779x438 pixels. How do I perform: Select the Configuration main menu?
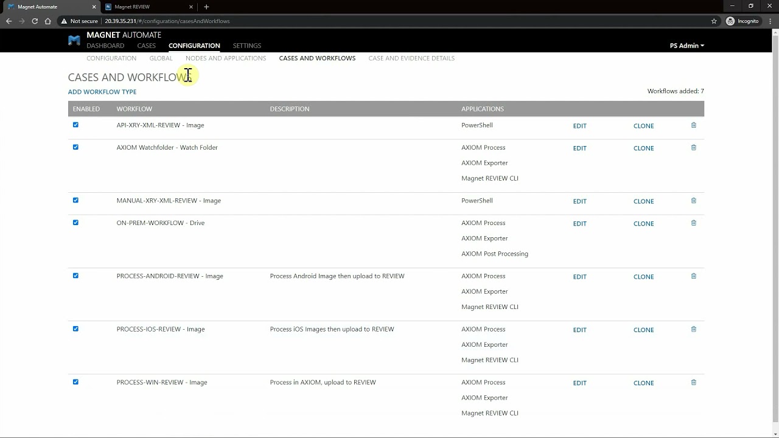(194, 46)
